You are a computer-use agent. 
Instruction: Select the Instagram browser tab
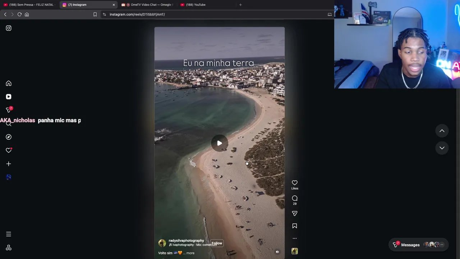coord(88,5)
